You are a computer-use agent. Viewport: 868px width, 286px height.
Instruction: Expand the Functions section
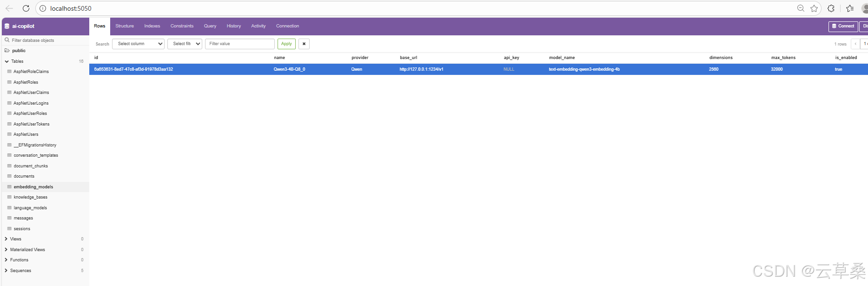pos(6,259)
